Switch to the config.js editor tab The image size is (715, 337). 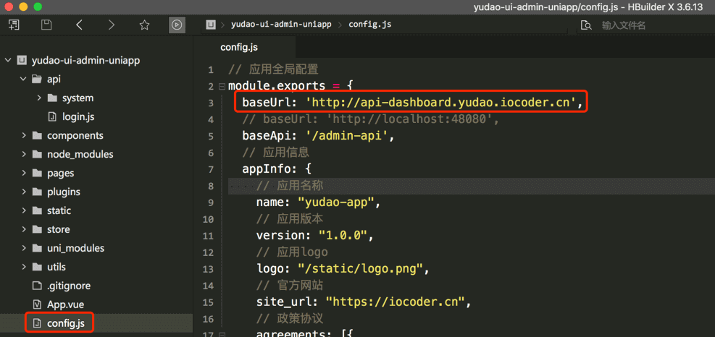pos(238,47)
